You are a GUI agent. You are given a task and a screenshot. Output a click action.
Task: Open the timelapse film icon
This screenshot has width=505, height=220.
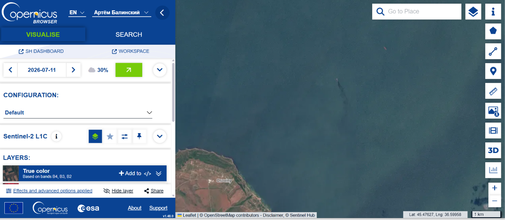point(493,130)
